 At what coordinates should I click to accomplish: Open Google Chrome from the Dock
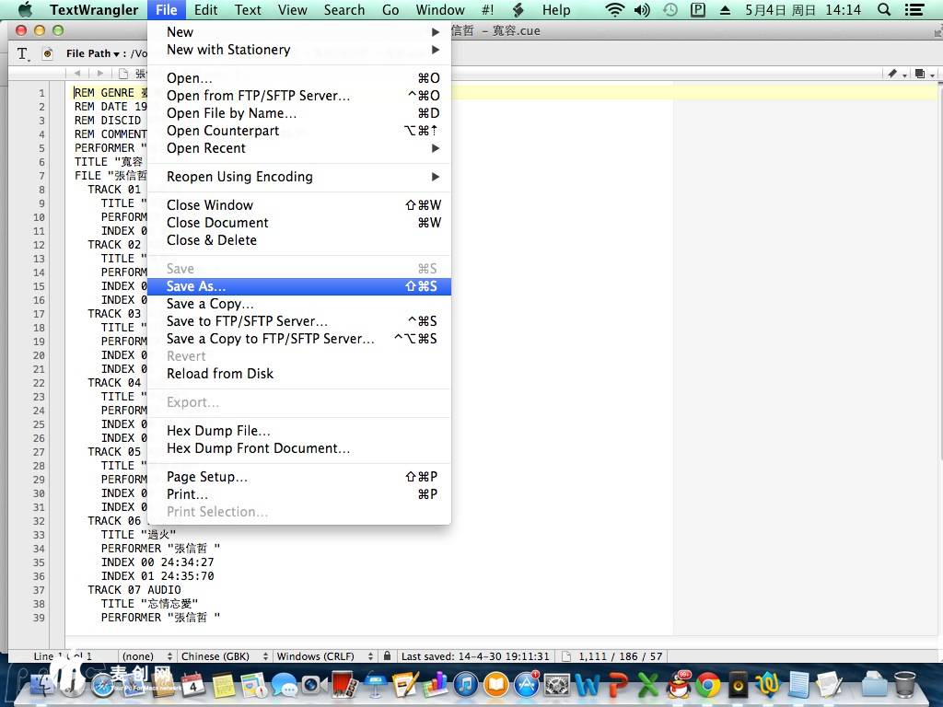pos(707,685)
